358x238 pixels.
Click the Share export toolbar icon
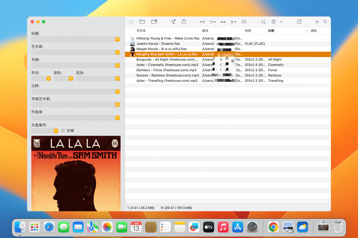[184, 22]
